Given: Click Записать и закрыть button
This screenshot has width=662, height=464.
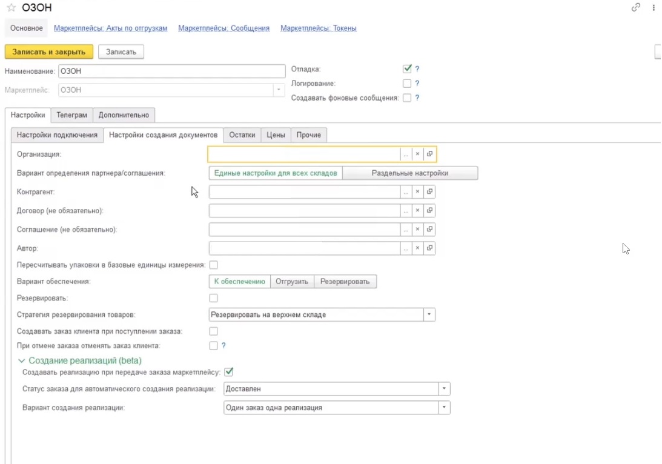Looking at the screenshot, I should [49, 52].
